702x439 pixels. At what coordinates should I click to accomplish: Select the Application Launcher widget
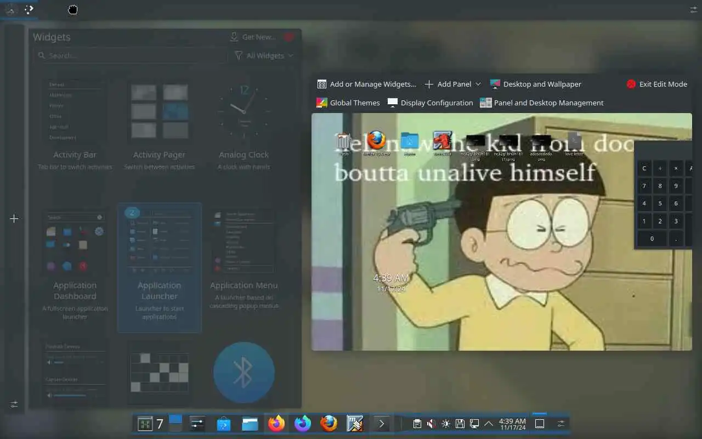pos(159,268)
